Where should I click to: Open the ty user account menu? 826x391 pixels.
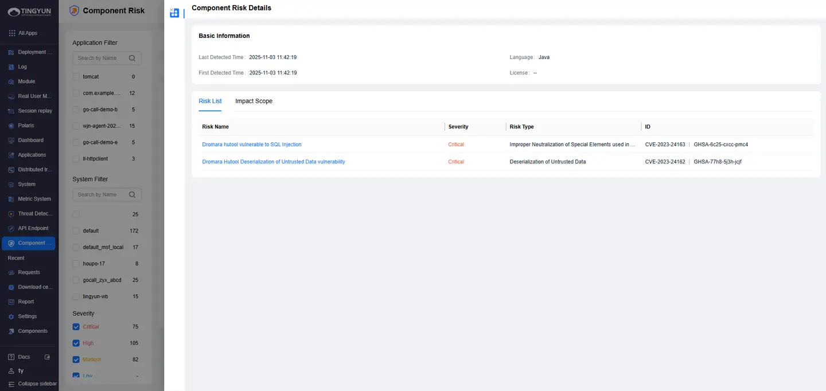[21, 371]
